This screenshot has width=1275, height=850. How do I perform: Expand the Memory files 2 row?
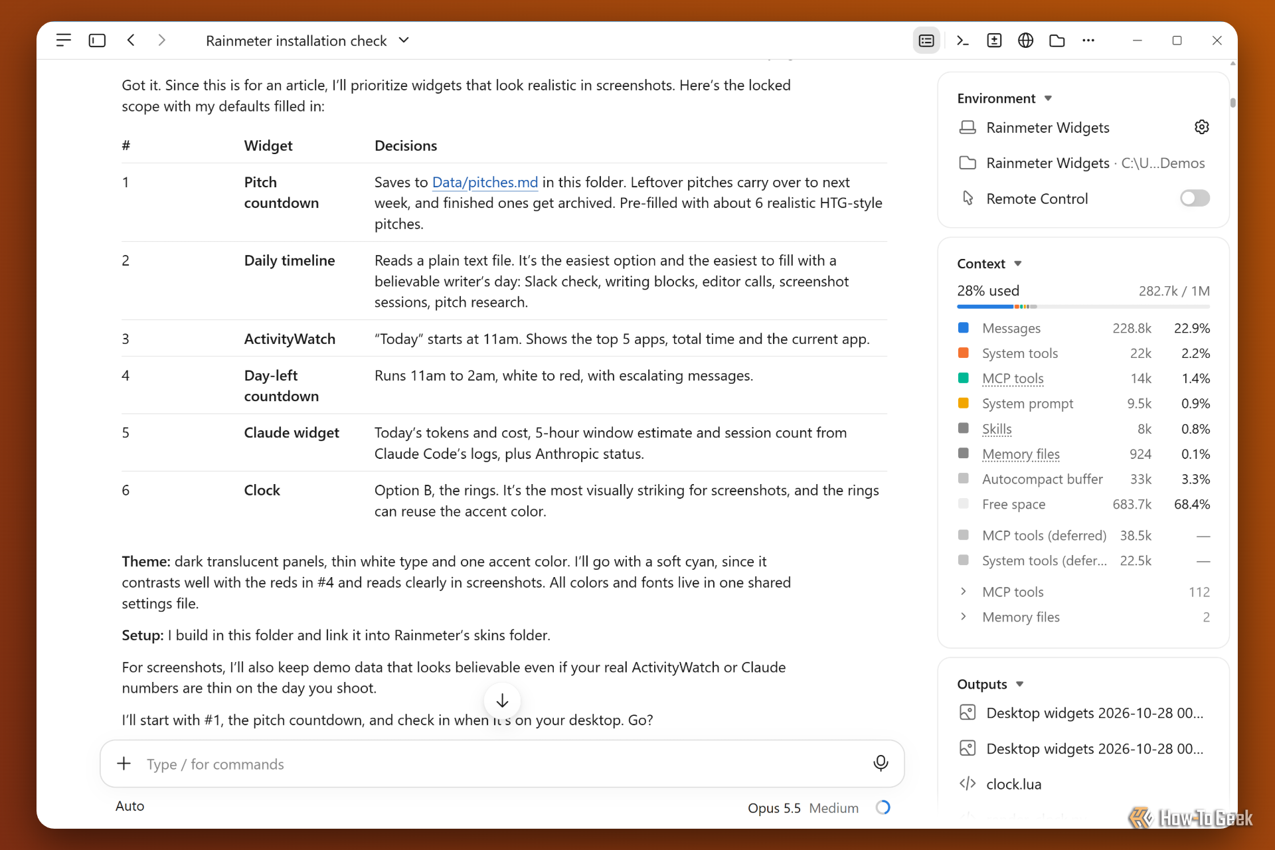pos(1084,617)
